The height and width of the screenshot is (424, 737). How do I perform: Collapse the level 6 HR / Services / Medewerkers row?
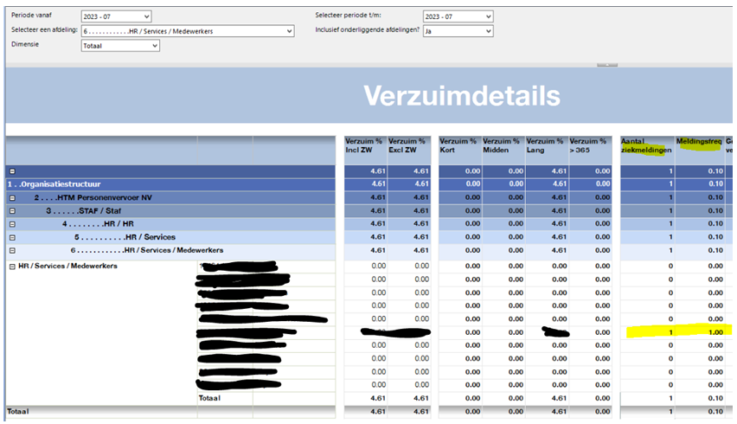click(x=13, y=251)
